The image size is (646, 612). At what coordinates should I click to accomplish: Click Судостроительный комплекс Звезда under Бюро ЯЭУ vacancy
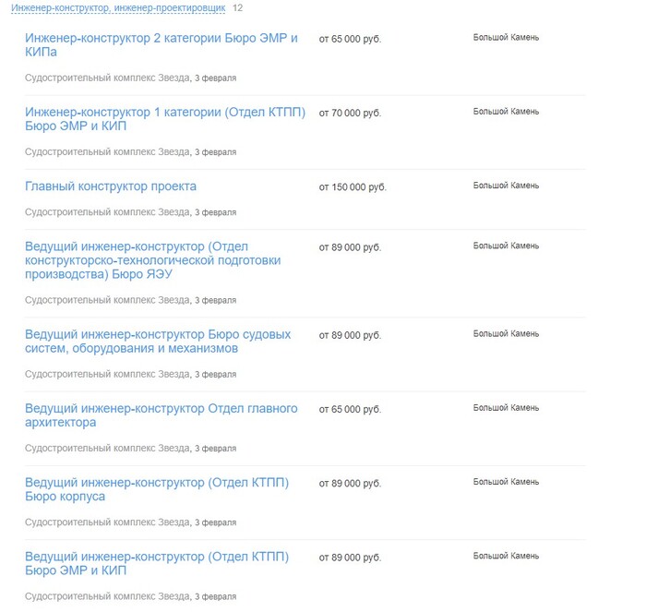click(x=107, y=300)
